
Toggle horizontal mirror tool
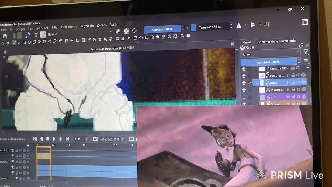pos(239,25)
